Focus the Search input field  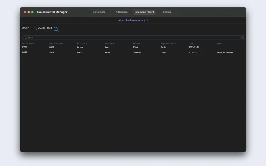(x=133, y=37)
